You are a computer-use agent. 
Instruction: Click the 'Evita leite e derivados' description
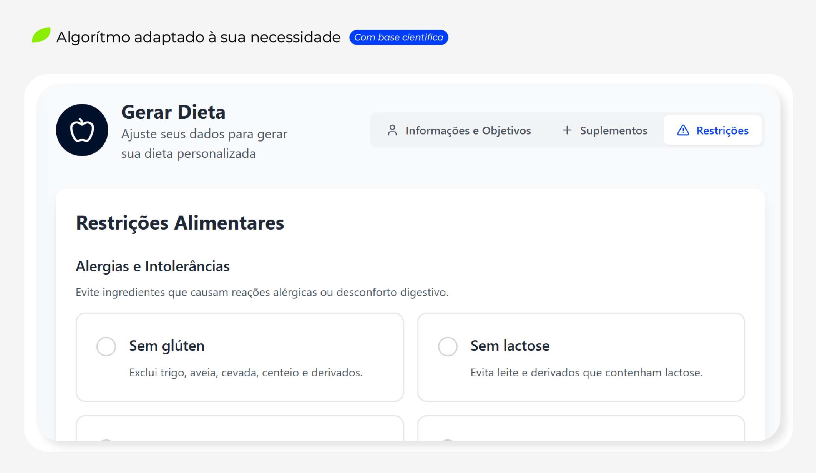pos(586,373)
